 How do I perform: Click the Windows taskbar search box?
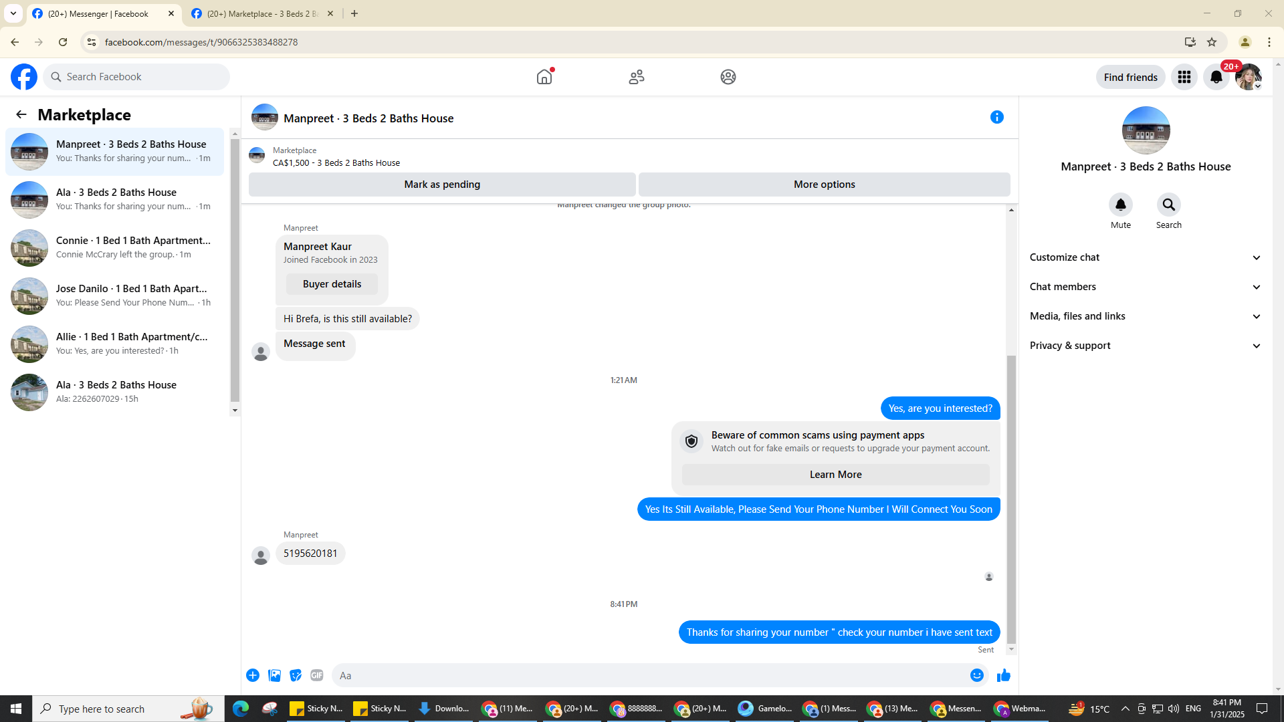pos(128,709)
